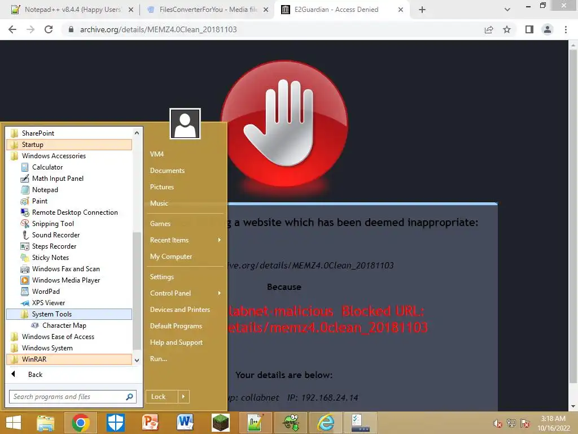578x434 pixels.
Task: Click the Search programs and files box
Action: [x=72, y=397]
